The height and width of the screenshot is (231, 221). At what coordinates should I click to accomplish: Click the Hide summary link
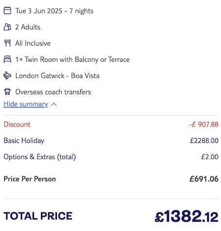(x=26, y=104)
